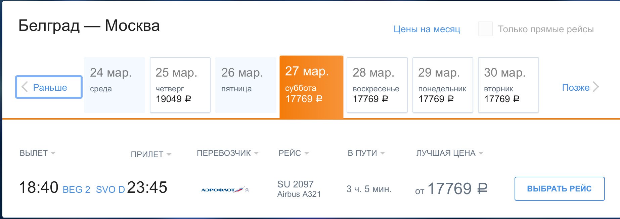Sort by ПРИЛЕТ column arrow
620x219 pixels.
click(x=169, y=155)
